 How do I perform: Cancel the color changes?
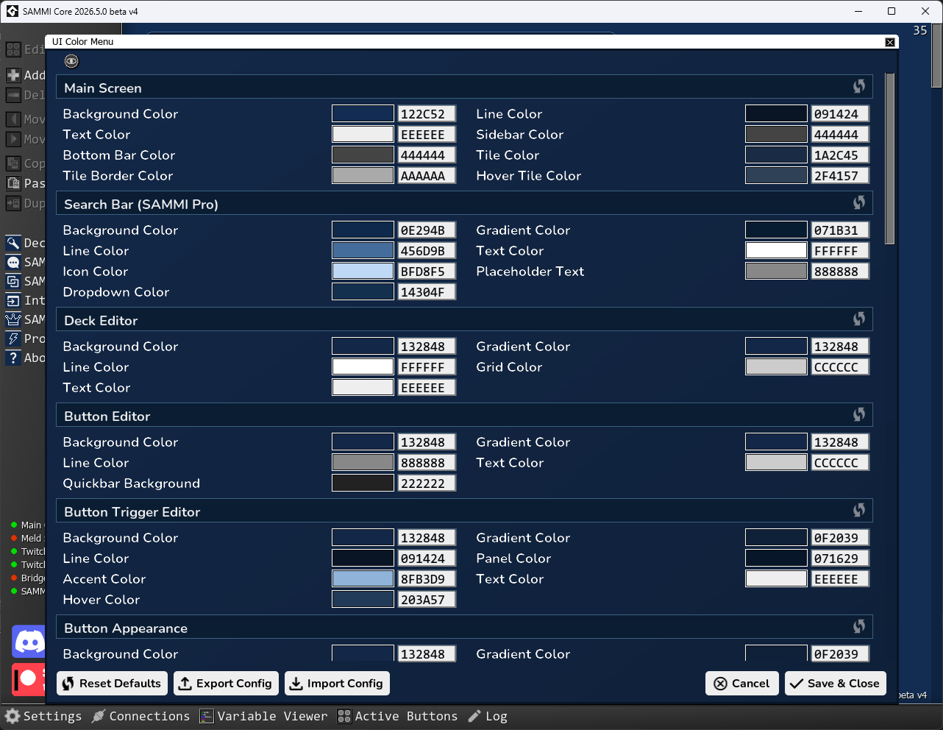742,684
